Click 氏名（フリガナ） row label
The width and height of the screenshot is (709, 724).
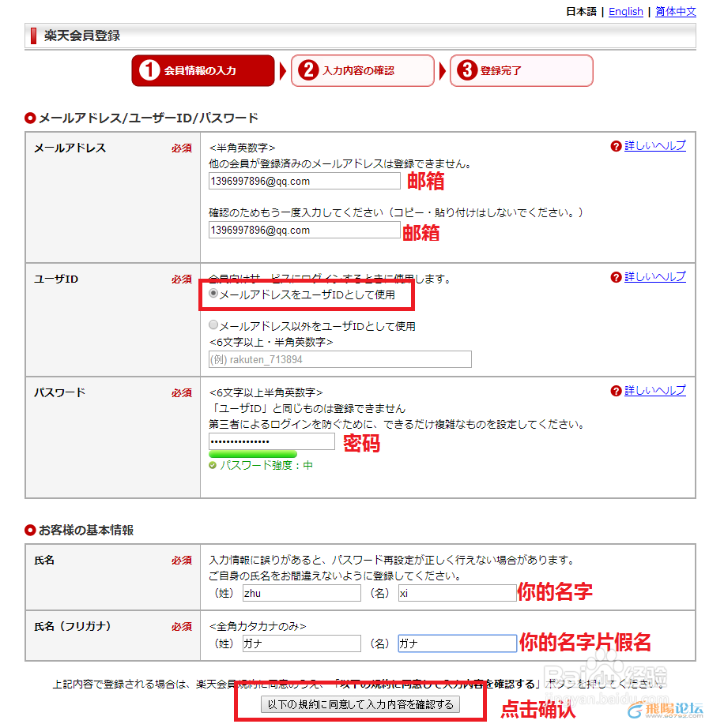[73, 627]
